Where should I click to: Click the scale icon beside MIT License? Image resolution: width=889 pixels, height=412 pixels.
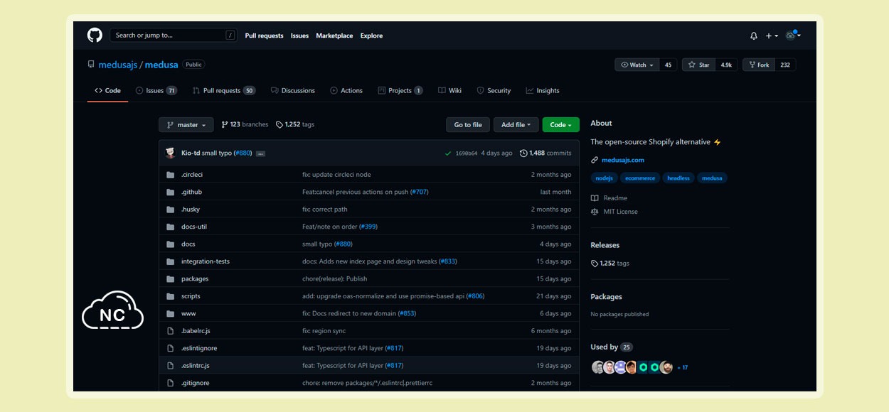tap(595, 212)
